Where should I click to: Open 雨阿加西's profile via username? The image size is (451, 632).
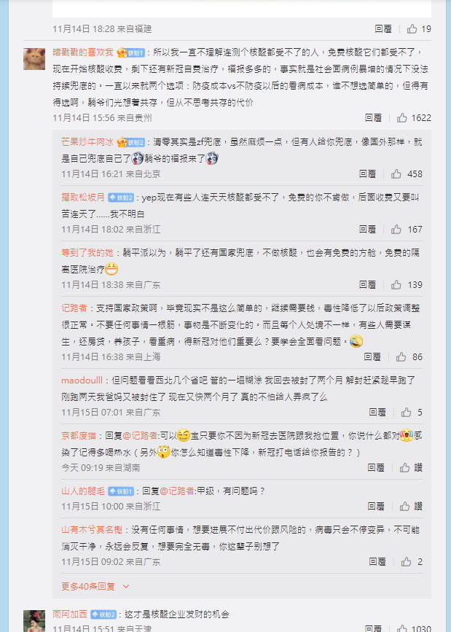(70, 615)
